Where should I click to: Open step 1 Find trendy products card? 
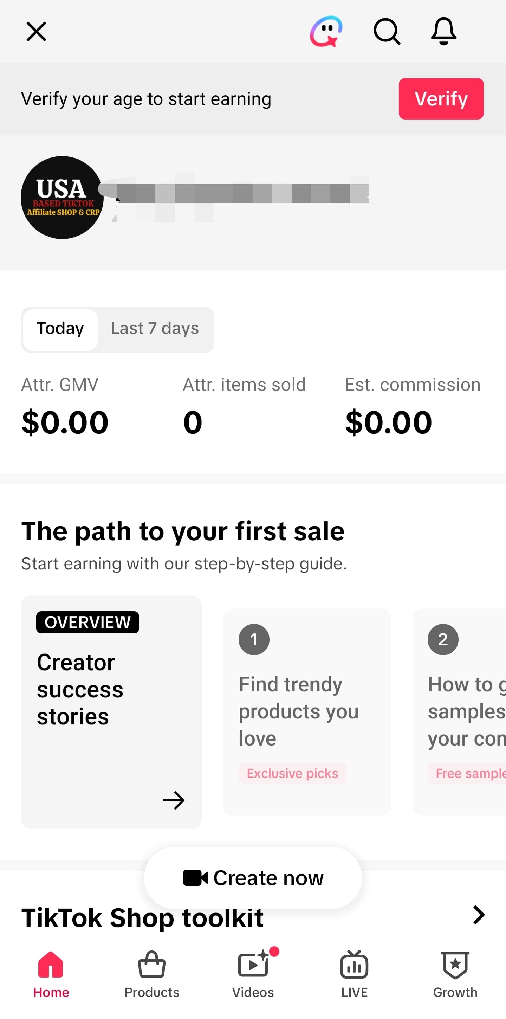click(307, 712)
